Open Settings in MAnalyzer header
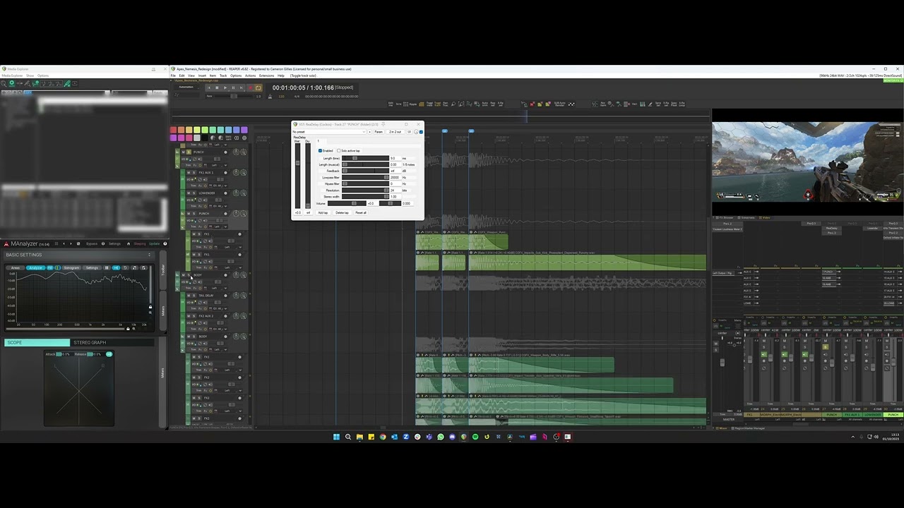This screenshot has width=904, height=508. pos(114,243)
